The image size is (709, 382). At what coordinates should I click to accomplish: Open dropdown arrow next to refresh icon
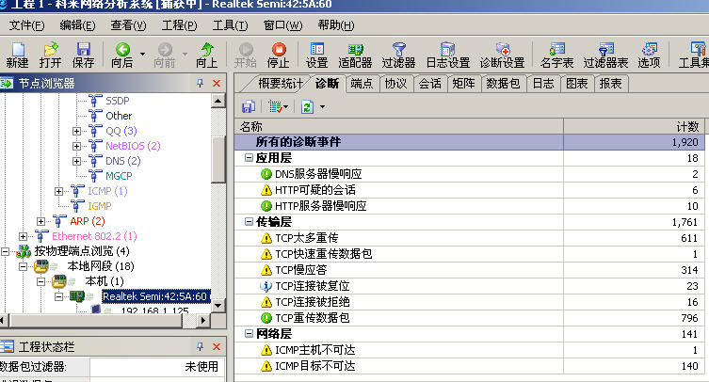[x=322, y=107]
